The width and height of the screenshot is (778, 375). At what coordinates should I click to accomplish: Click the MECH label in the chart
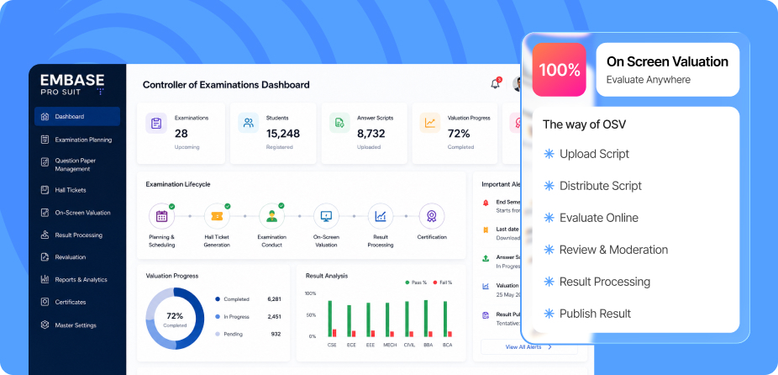390,345
